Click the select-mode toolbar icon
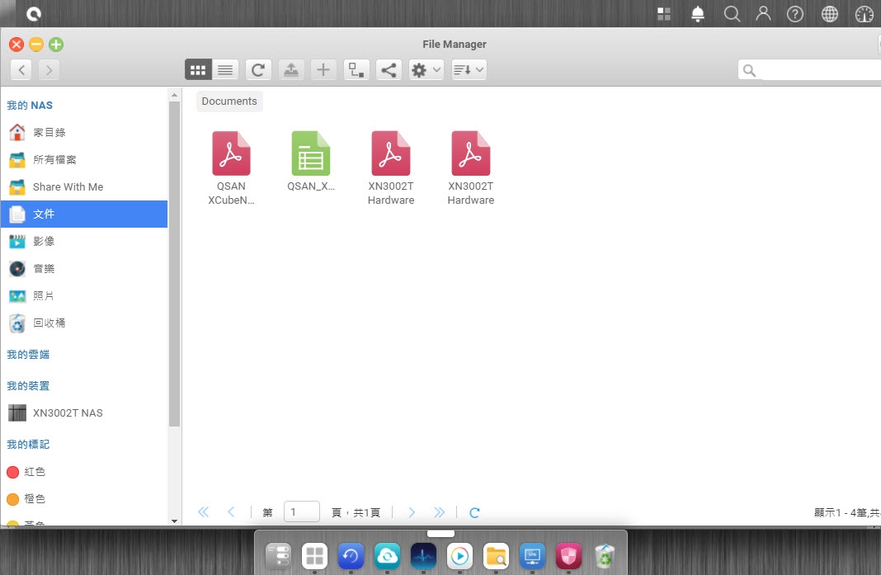Image resolution: width=881 pixels, height=575 pixels. (356, 69)
